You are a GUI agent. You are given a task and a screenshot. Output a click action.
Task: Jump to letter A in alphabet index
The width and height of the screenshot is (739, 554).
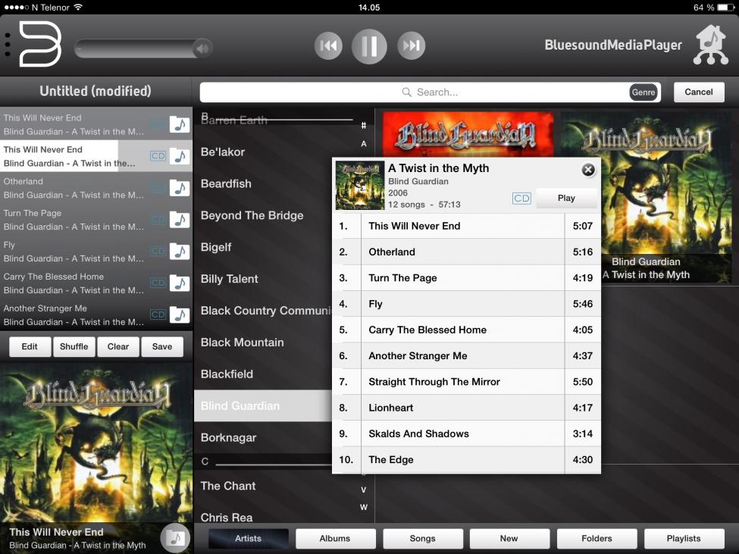coord(363,144)
